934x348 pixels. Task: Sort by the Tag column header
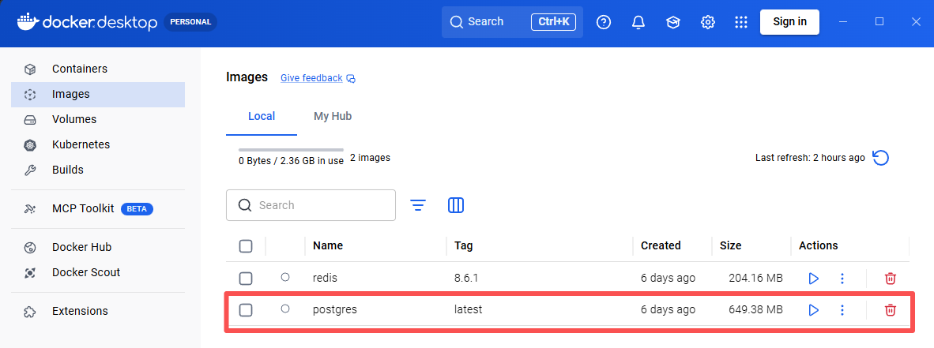tap(463, 245)
